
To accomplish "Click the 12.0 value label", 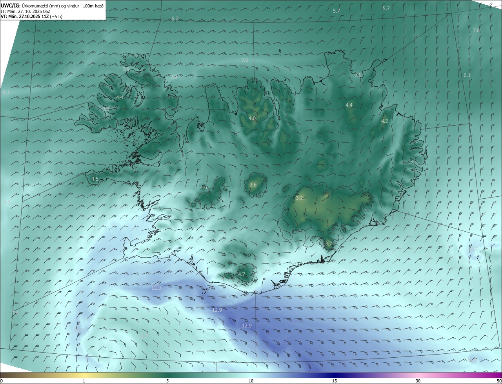I will (x=156, y=288).
